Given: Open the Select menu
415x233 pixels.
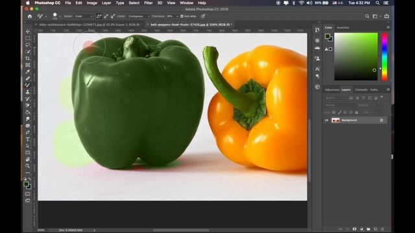Looking at the screenshot, I should pos(134,3).
